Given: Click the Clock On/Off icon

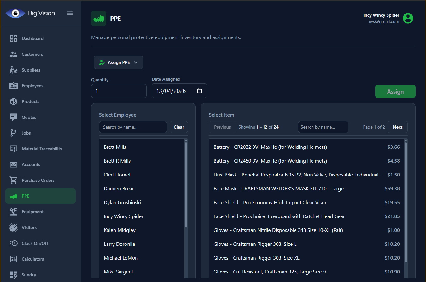Looking at the screenshot, I should 14,243.
